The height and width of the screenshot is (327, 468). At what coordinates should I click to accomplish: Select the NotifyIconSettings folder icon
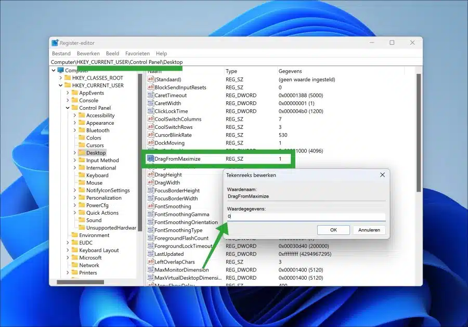82,190
